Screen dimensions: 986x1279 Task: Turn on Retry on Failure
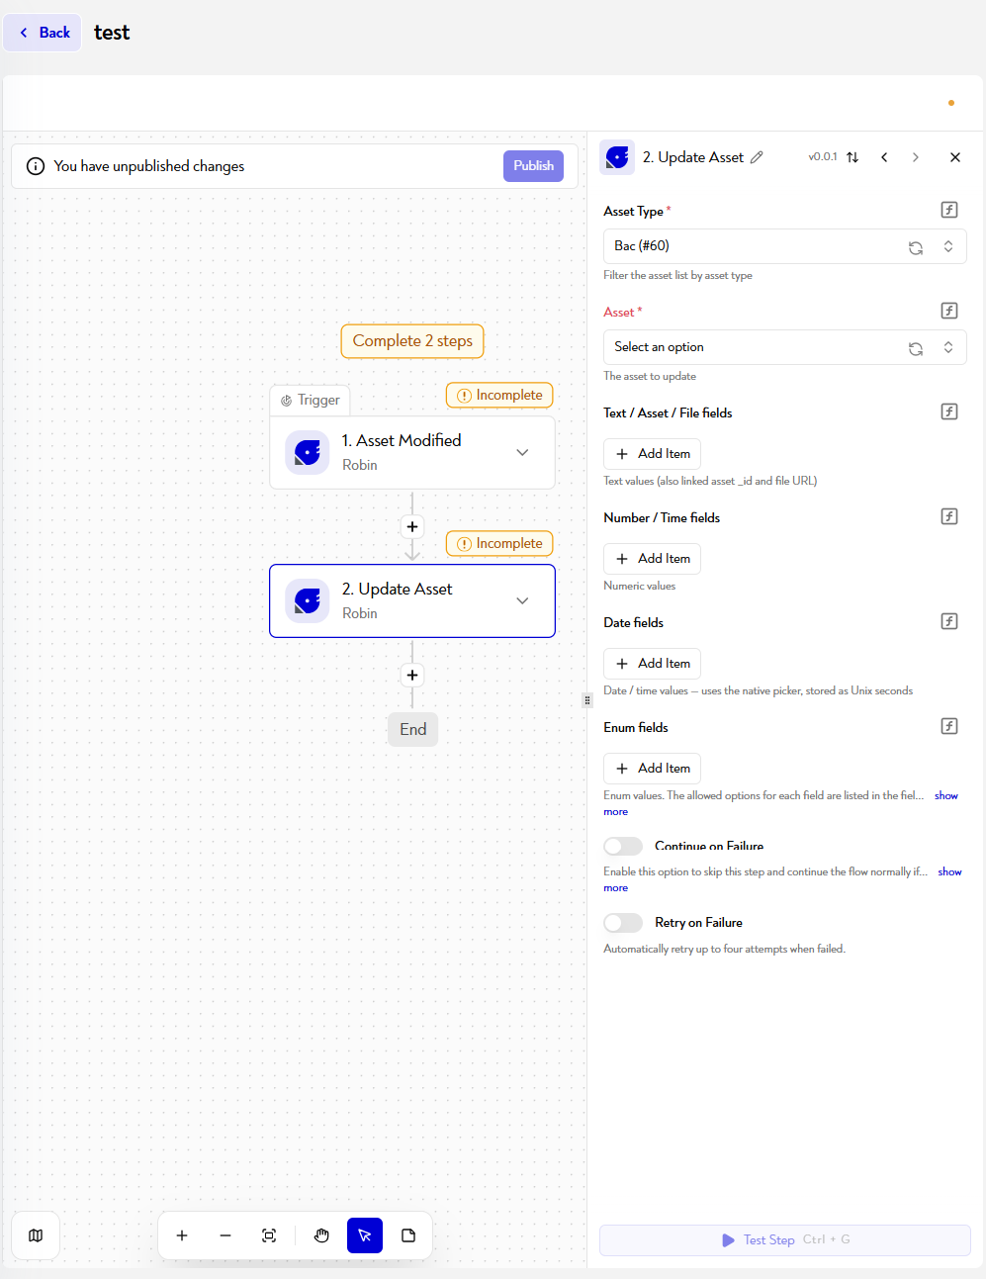(623, 922)
